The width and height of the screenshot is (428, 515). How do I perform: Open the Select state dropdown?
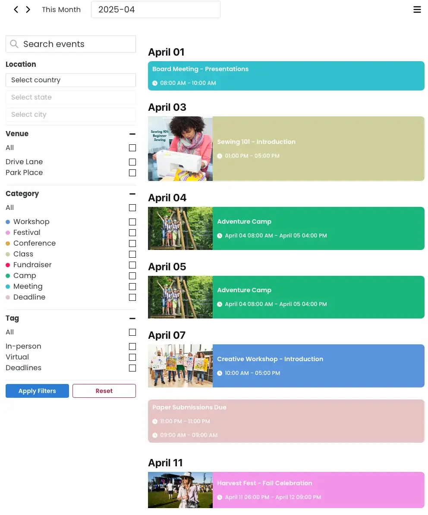point(71,97)
